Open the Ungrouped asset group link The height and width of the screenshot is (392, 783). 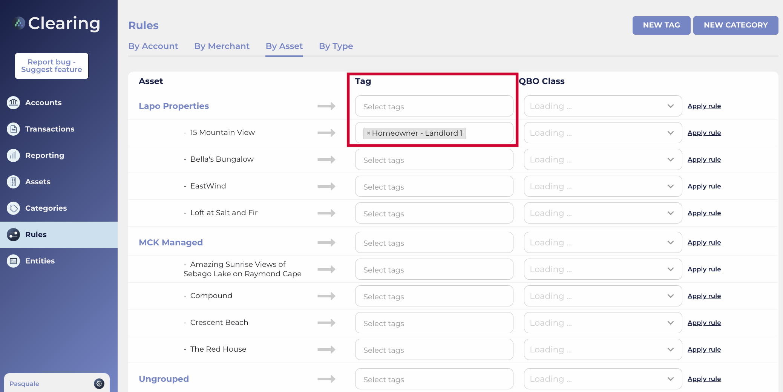[x=164, y=379]
